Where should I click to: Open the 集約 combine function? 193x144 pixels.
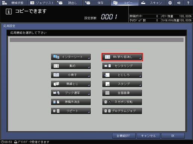click(71, 66)
